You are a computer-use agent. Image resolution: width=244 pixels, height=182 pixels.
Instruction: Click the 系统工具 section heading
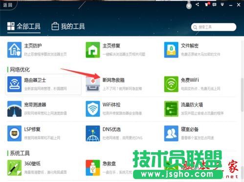20,153
